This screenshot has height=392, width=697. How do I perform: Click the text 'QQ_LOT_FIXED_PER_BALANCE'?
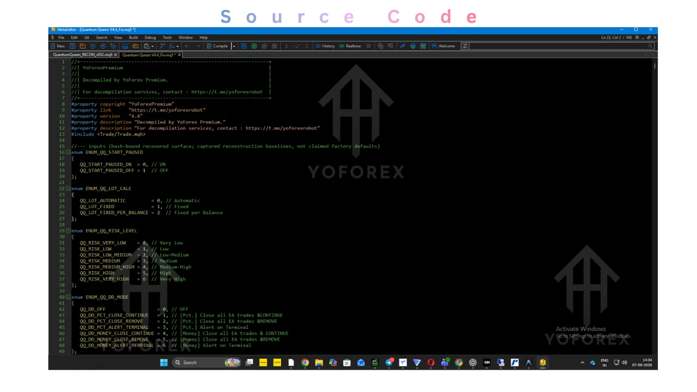[x=114, y=213]
